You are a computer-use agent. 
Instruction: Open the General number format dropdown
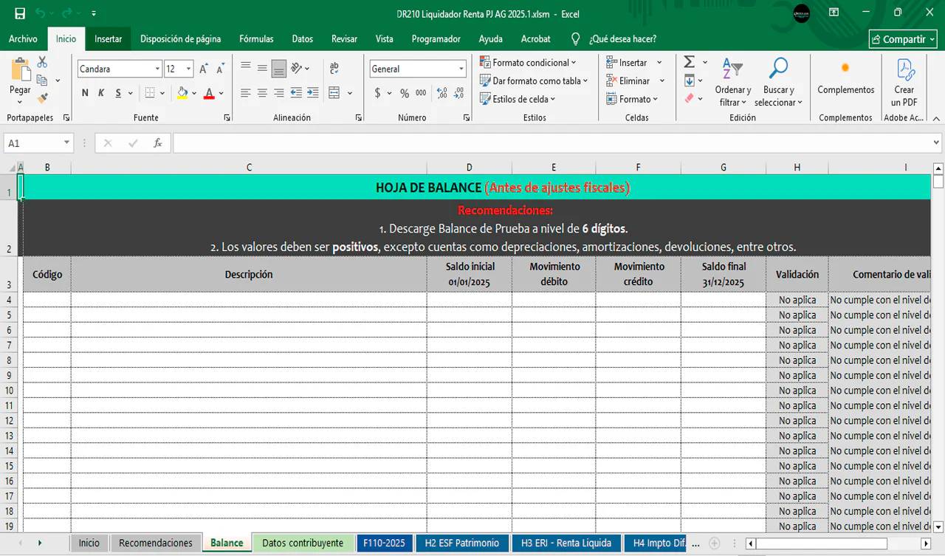coord(461,69)
